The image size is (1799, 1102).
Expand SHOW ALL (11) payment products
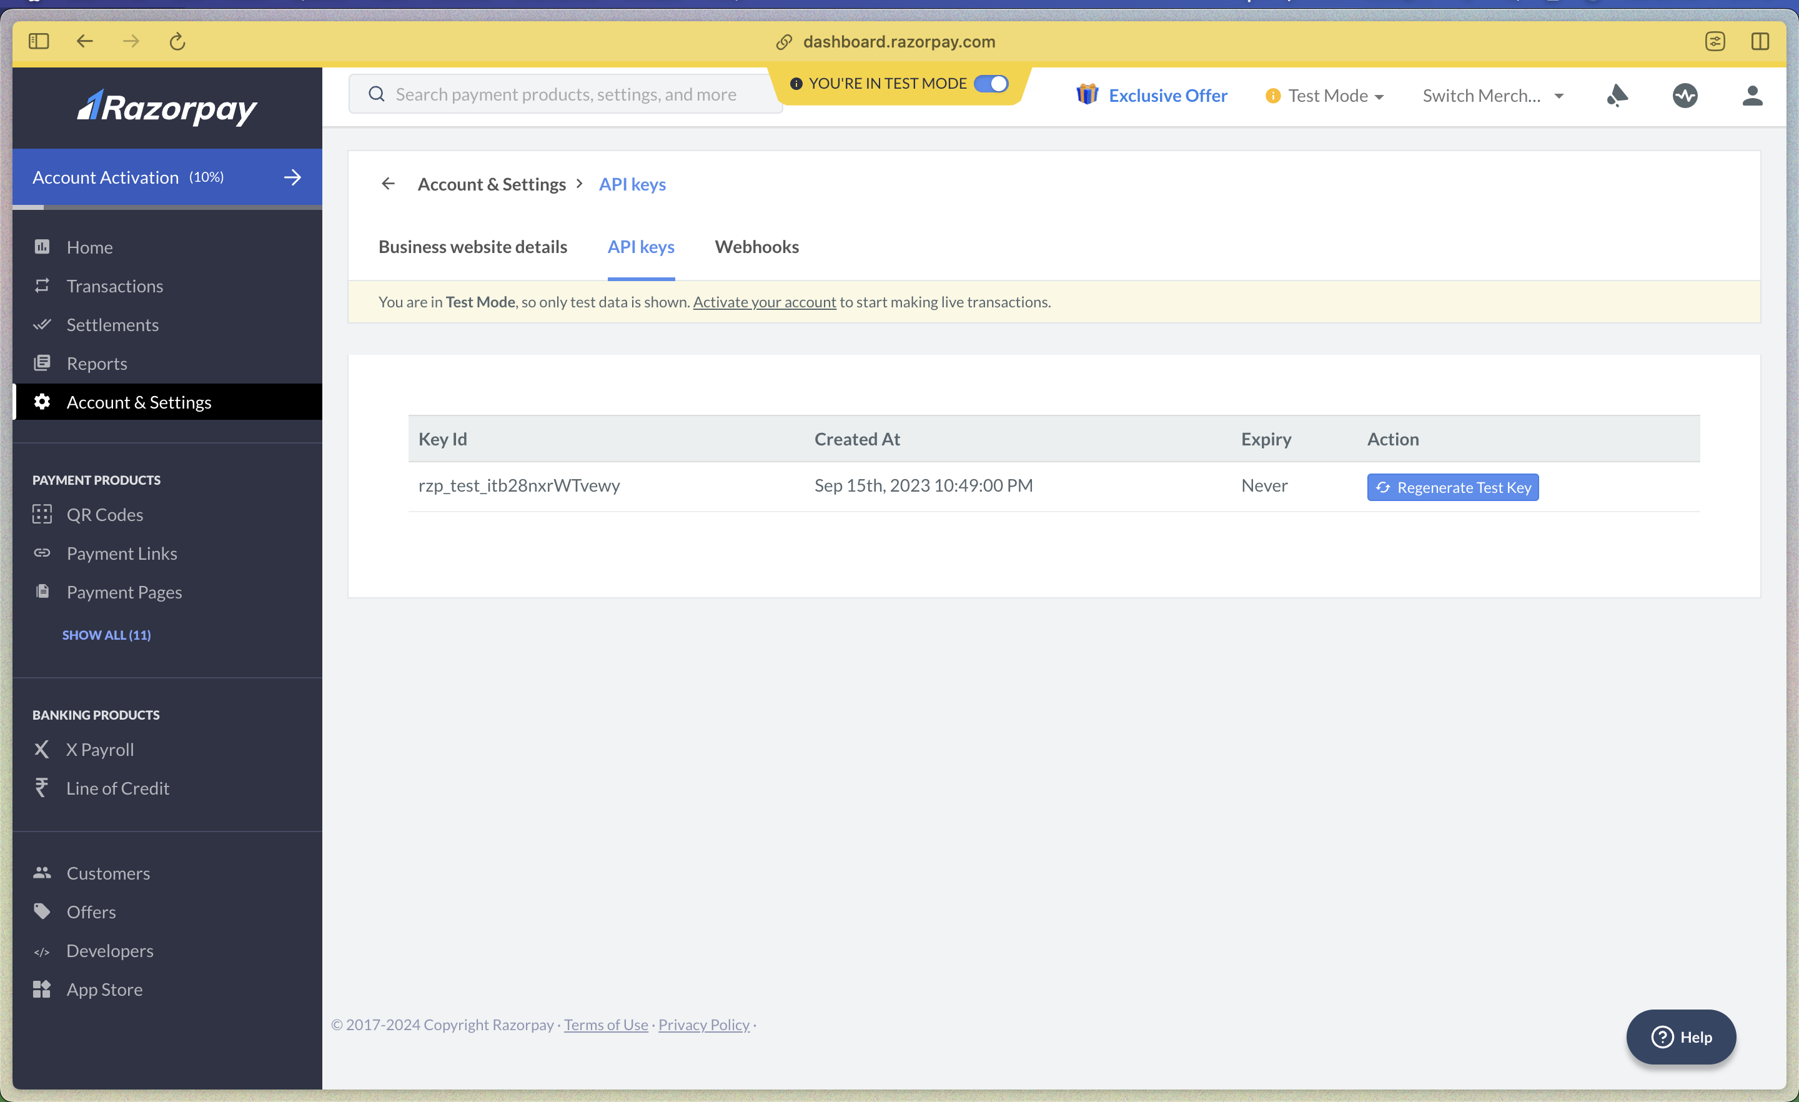pyautogui.click(x=107, y=634)
